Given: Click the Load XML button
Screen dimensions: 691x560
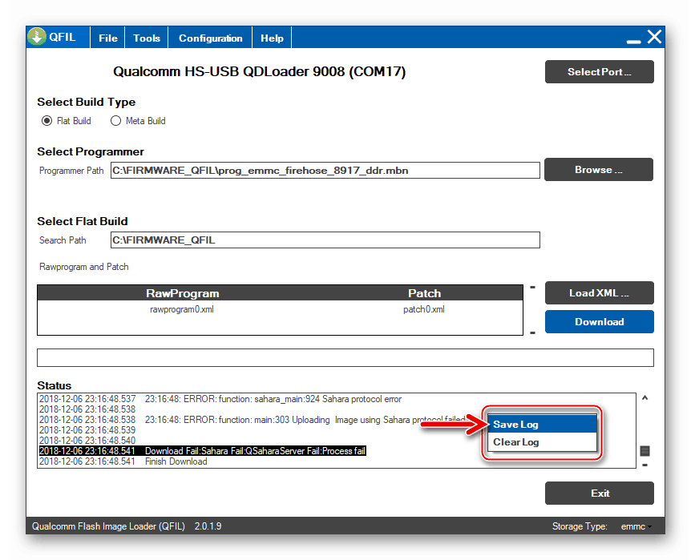Looking at the screenshot, I should click(600, 293).
